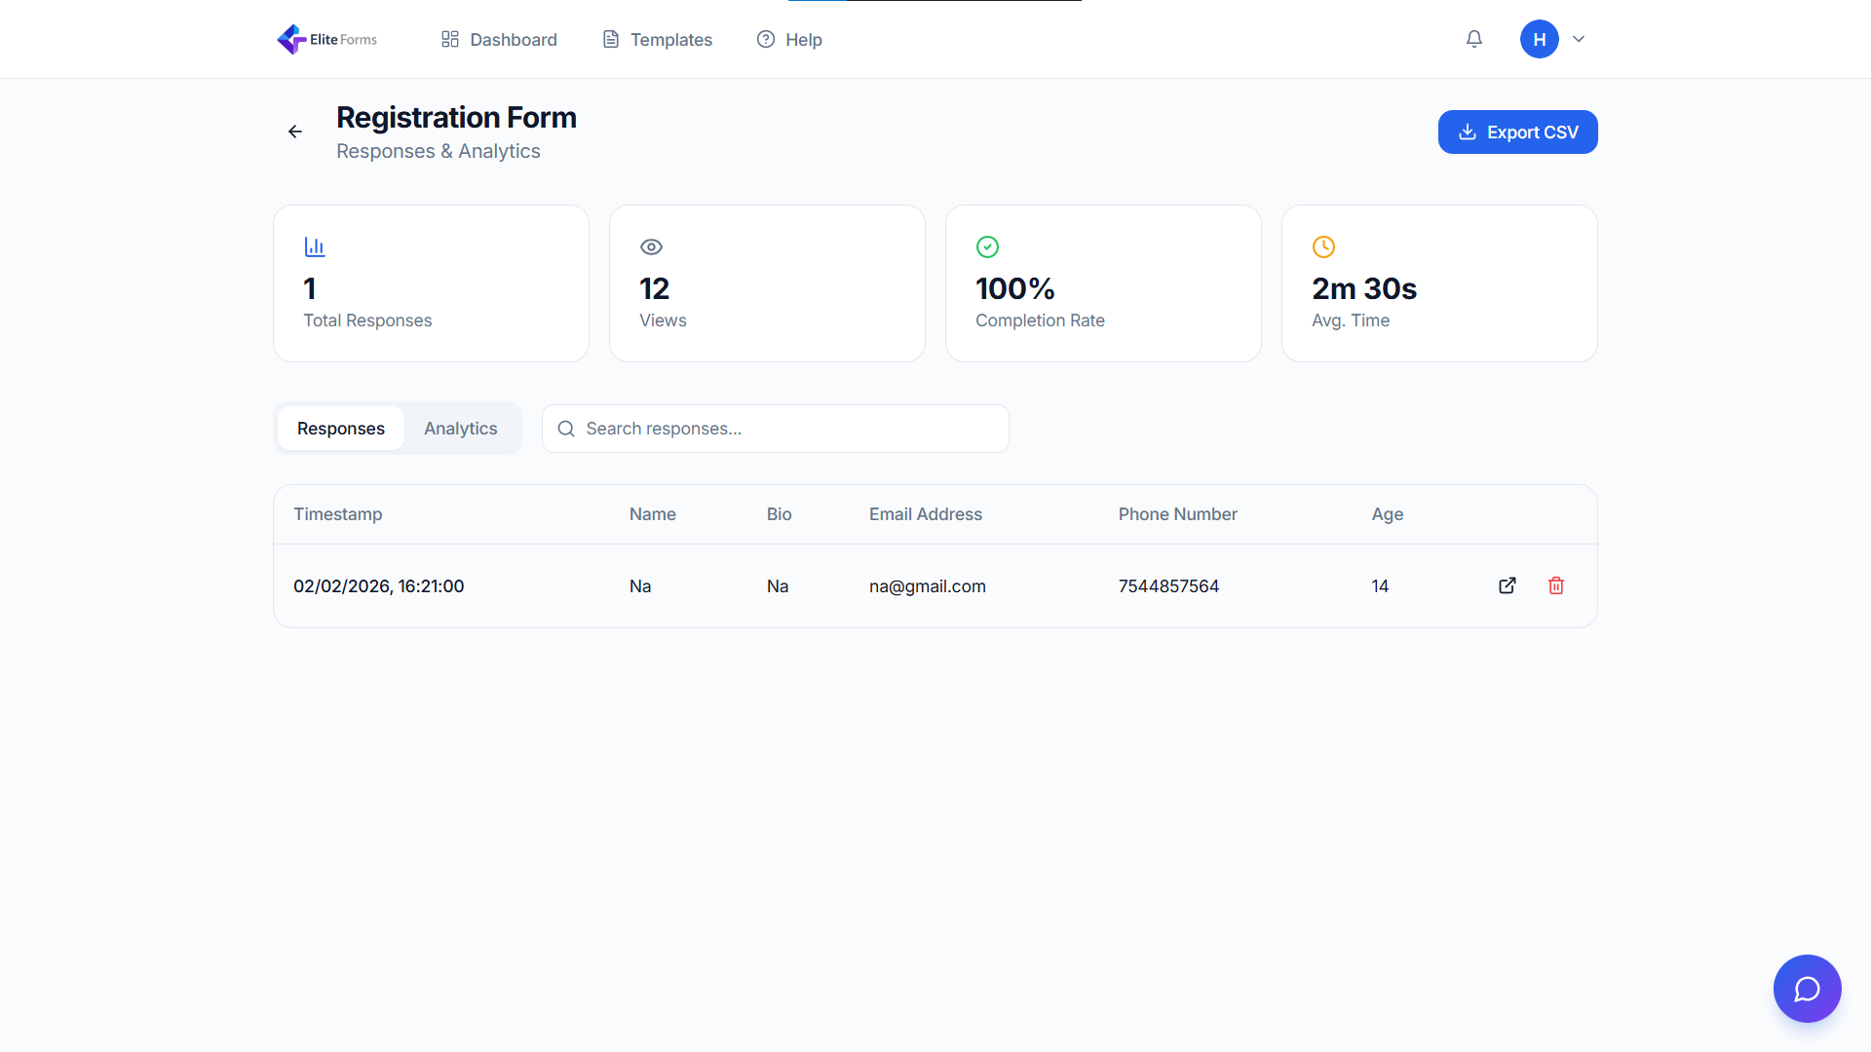Click the Dashboard grid icon

(x=449, y=39)
